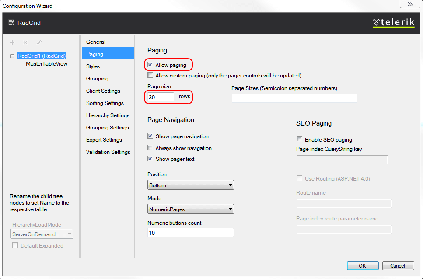
Task: Click the Telerik logo
Action: click(x=393, y=23)
